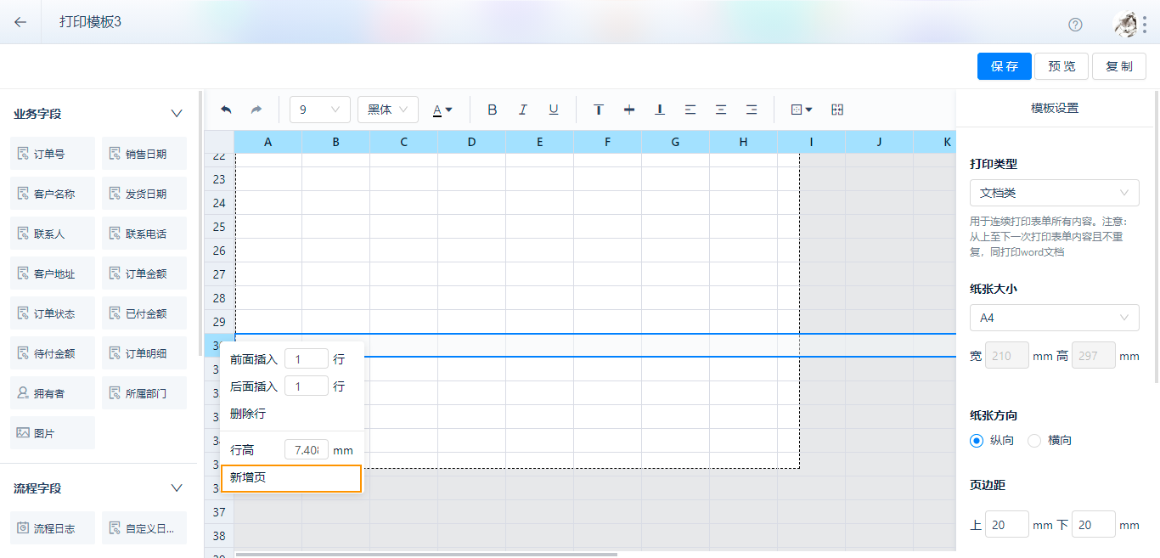Select row header 25
This screenshot has height=558, width=1160.
(x=219, y=227)
